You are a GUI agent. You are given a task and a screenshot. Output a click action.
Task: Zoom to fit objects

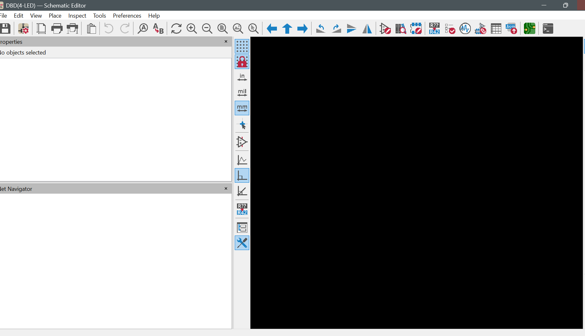point(238,29)
